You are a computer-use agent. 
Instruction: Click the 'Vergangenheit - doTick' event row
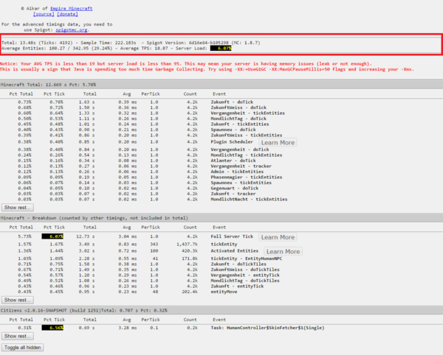click(221, 150)
